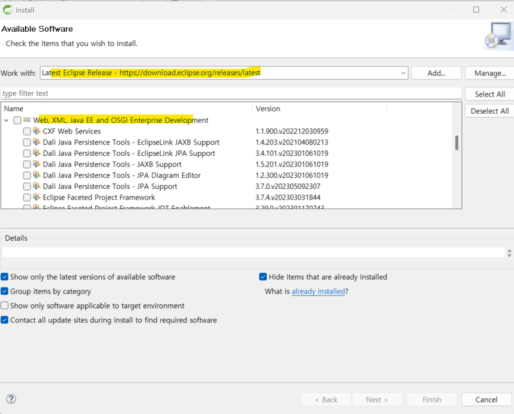Check Dali EclipseLink JPA Support checkbox
Screen dimensions: 514x414
[x=27, y=153]
